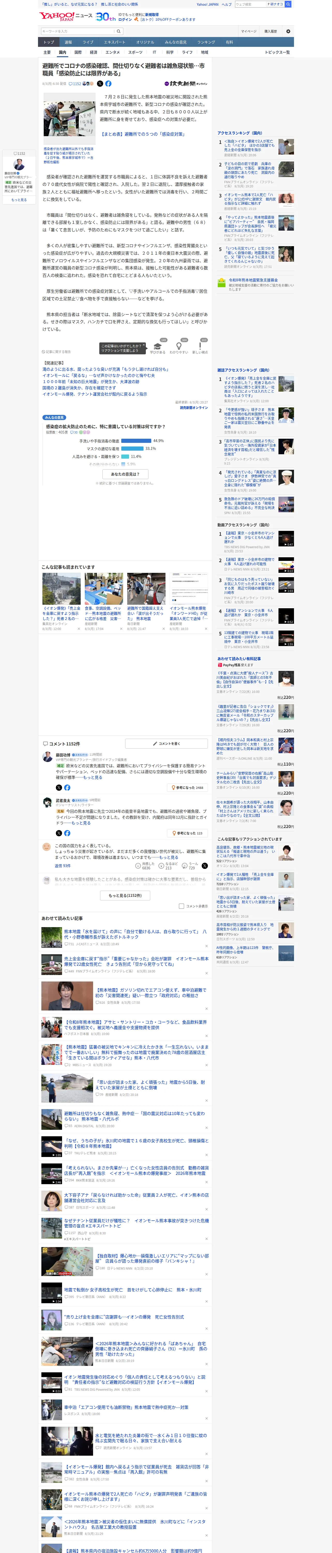Image resolution: width=332 pixels, height=1553 pixels.
Task: Click 藤田功博's avatar in the comments
Action: click(47, 757)
